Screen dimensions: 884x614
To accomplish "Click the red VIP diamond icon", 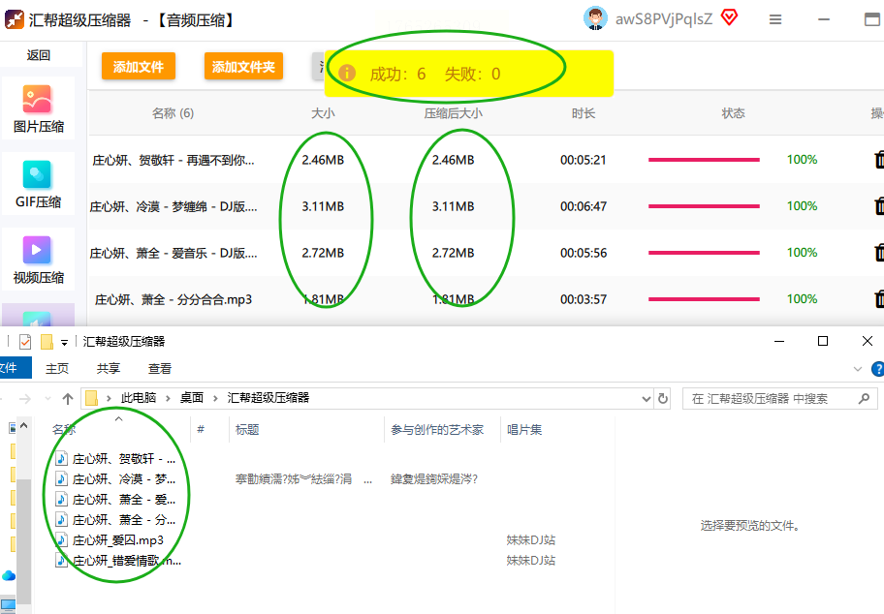I will pyautogui.click(x=729, y=18).
